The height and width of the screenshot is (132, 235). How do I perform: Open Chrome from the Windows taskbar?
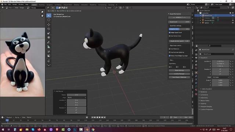point(93,129)
